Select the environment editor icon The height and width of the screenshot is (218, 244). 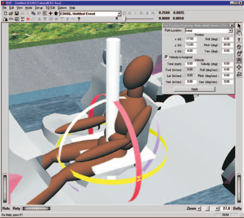pos(17,19)
